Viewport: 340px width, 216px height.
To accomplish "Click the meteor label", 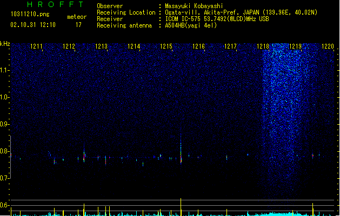I will (77, 17).
